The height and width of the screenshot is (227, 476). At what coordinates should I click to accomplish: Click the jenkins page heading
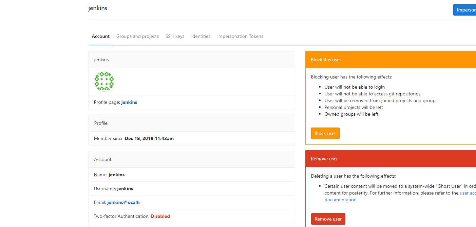pos(98,8)
